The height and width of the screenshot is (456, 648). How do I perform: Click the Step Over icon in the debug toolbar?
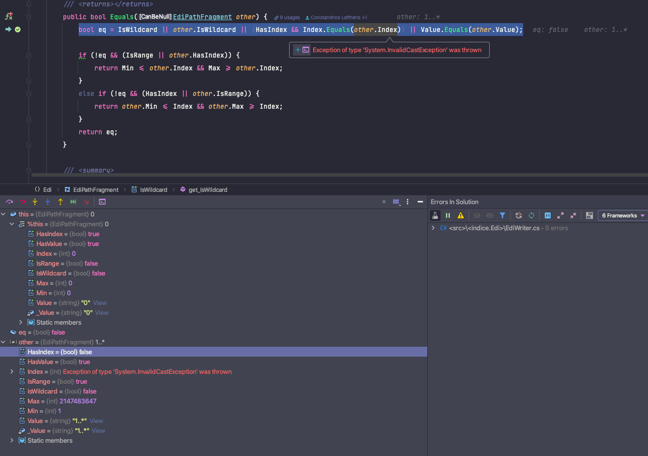click(9, 202)
